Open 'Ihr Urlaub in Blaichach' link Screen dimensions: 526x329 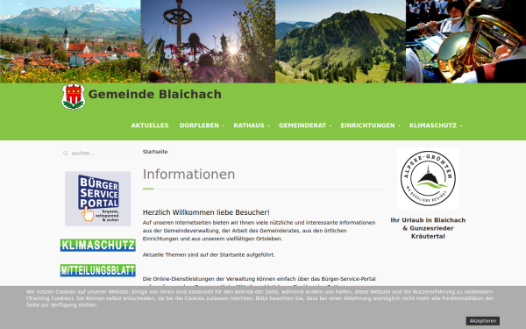click(x=428, y=228)
